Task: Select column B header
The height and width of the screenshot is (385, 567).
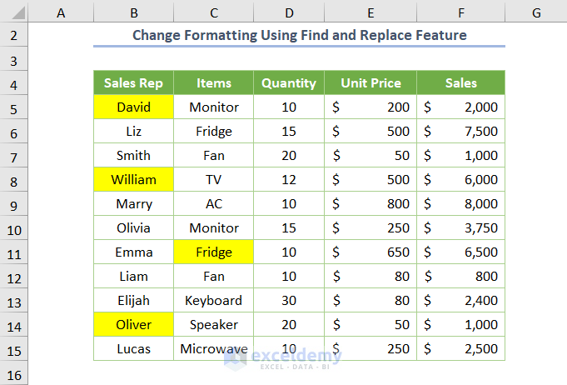Action: click(133, 12)
